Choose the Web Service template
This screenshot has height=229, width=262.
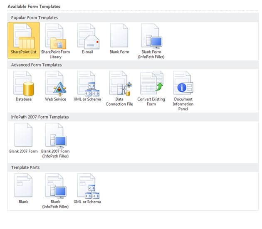pyautogui.click(x=55, y=86)
